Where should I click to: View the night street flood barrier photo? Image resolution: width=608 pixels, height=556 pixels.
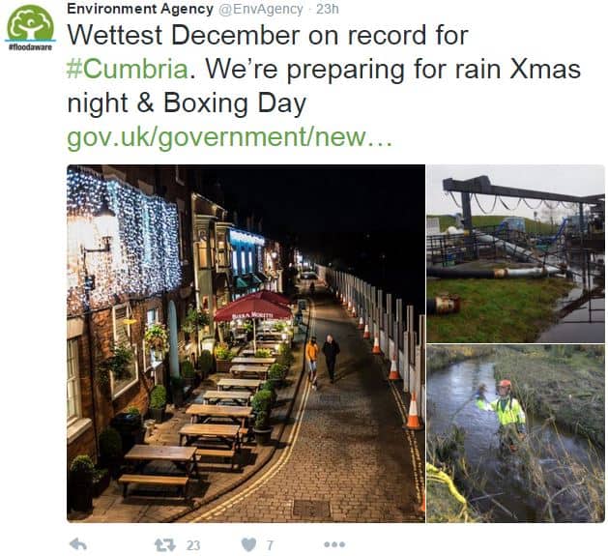pos(246,343)
